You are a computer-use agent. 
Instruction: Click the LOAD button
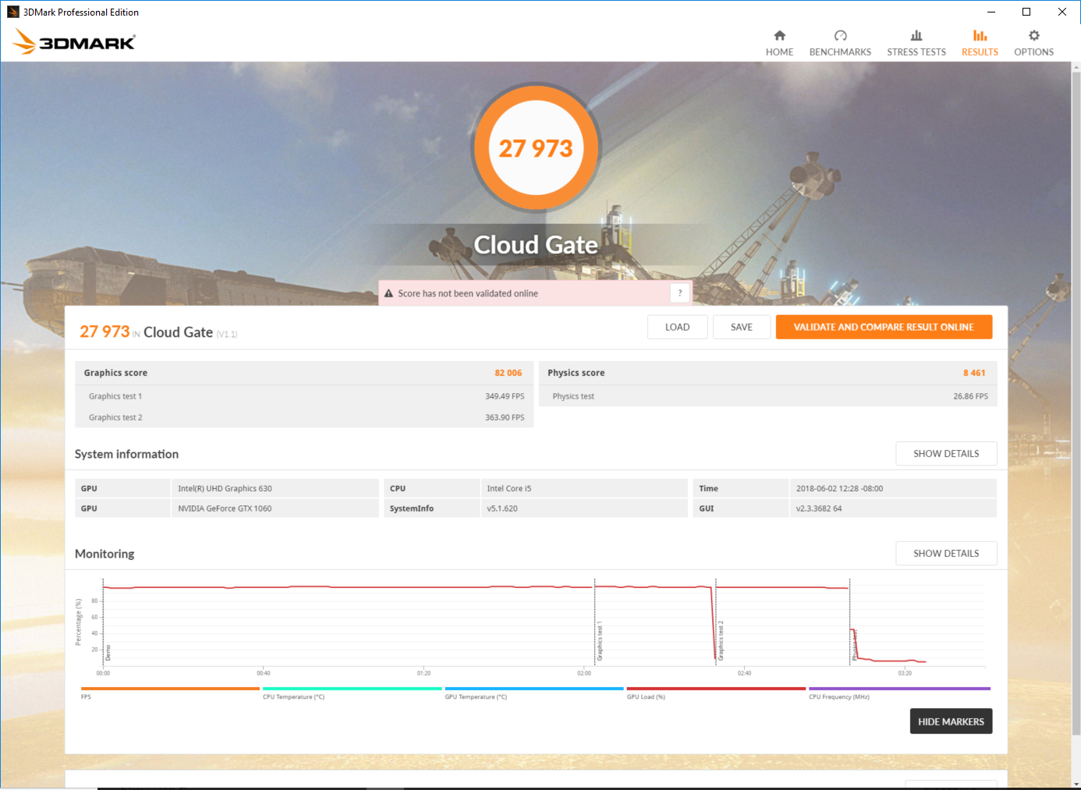point(677,327)
